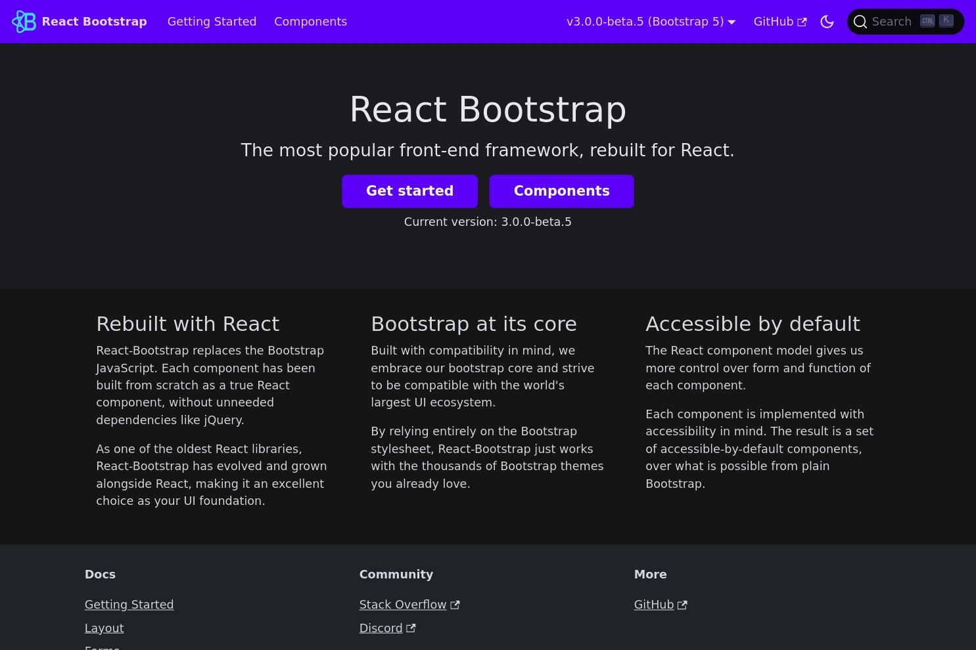Click the "Bootstrap at its core" heading
The height and width of the screenshot is (650, 976).
point(474,324)
